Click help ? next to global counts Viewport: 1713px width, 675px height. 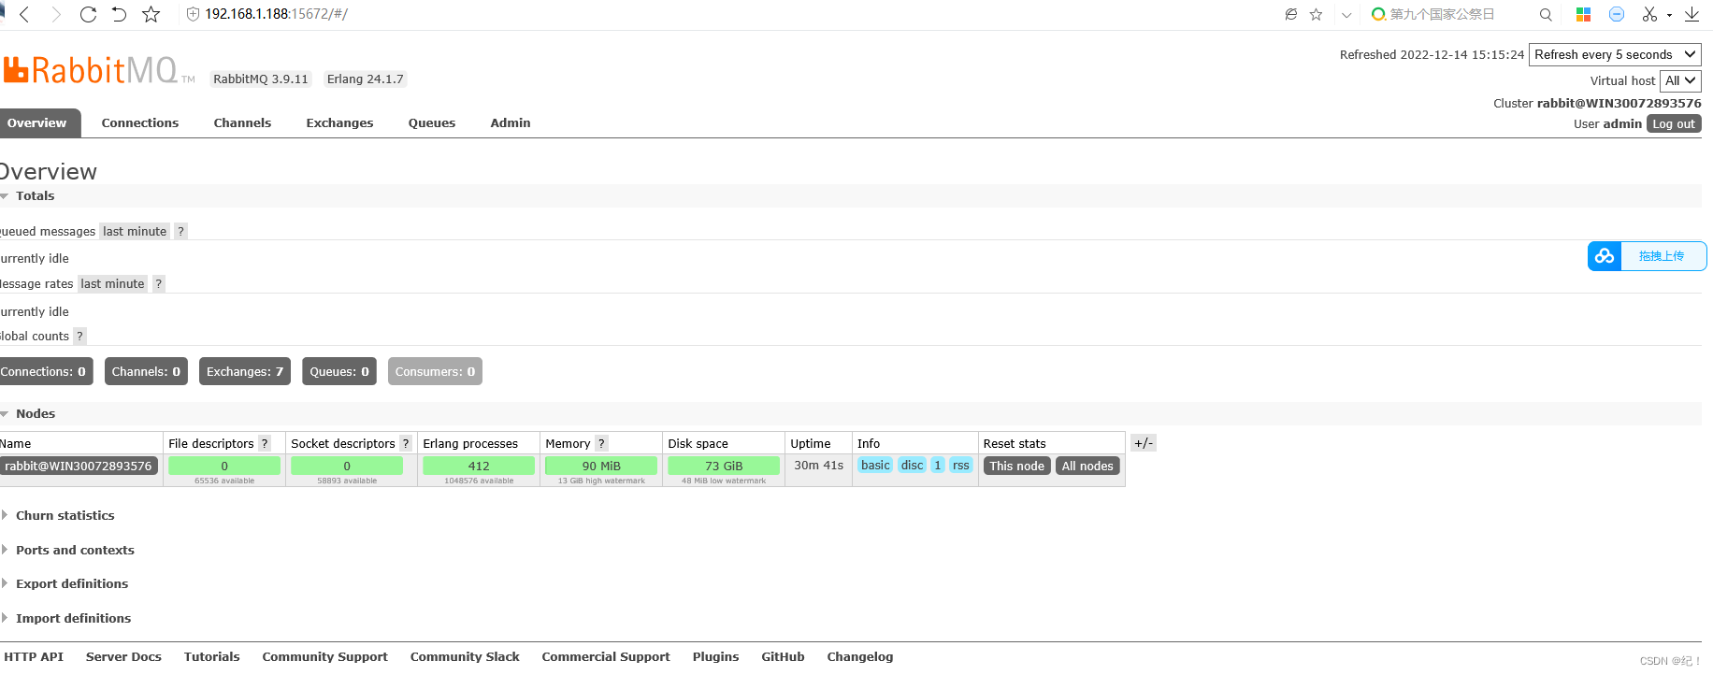pyautogui.click(x=79, y=336)
